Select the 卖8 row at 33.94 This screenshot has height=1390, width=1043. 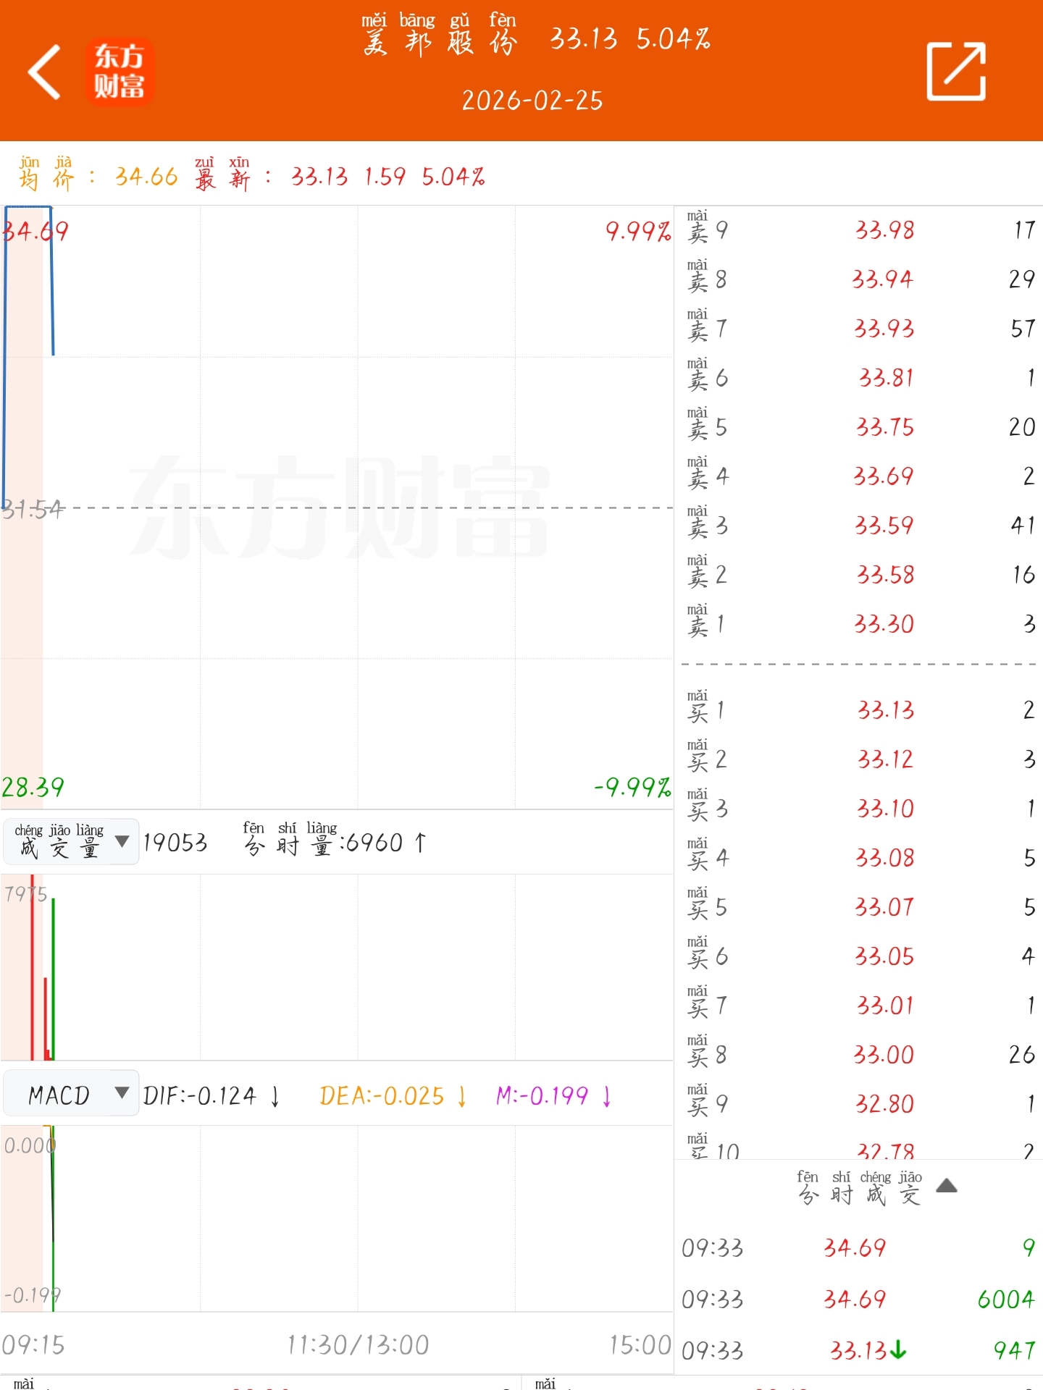tap(859, 279)
